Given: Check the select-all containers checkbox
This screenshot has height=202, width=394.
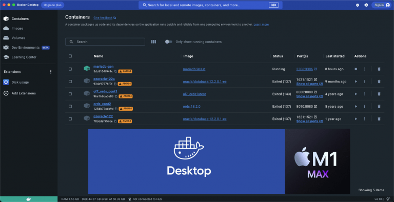Looking at the screenshot, I should pyautogui.click(x=70, y=56).
